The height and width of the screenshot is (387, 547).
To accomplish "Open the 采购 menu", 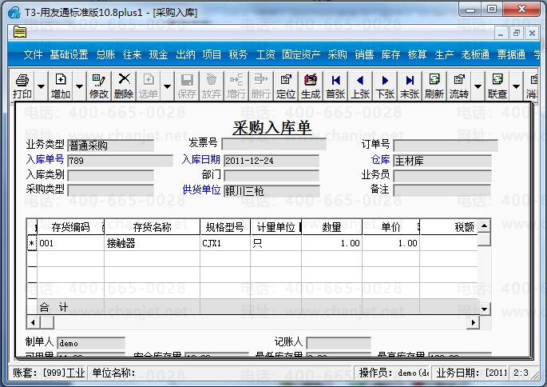I will pyautogui.click(x=337, y=54).
